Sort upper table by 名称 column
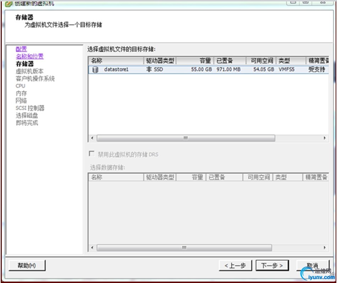This screenshot has width=337, height=283. tap(116, 61)
